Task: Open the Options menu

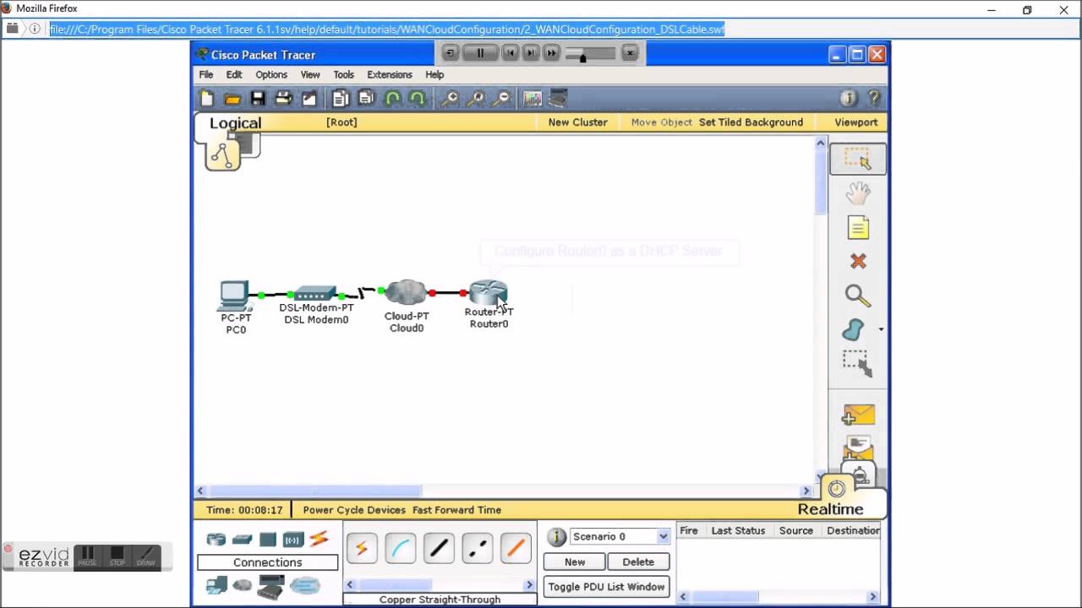Action: 271,74
